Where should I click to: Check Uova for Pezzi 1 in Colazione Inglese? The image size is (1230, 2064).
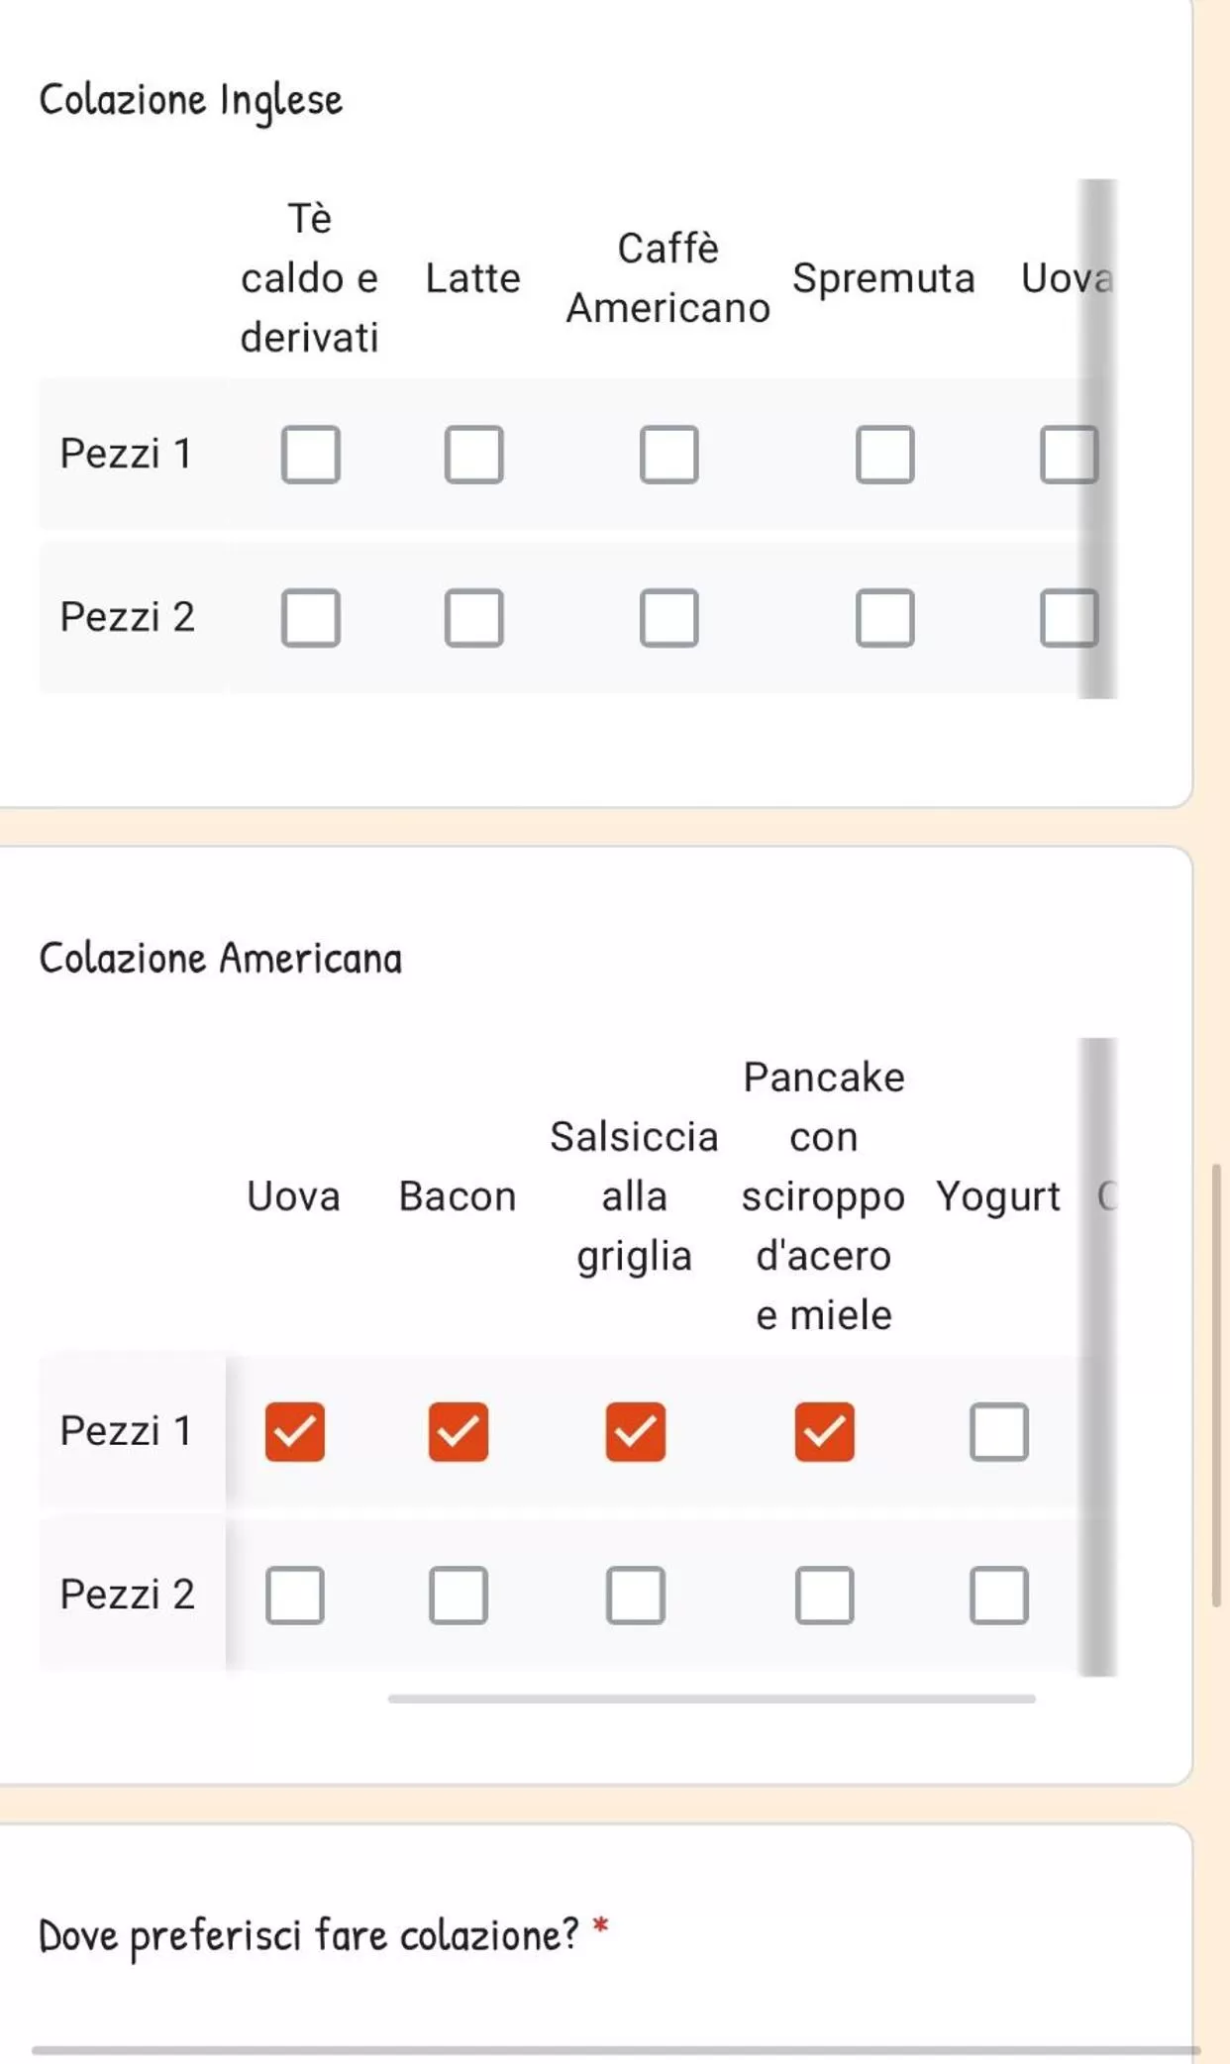[1069, 455]
